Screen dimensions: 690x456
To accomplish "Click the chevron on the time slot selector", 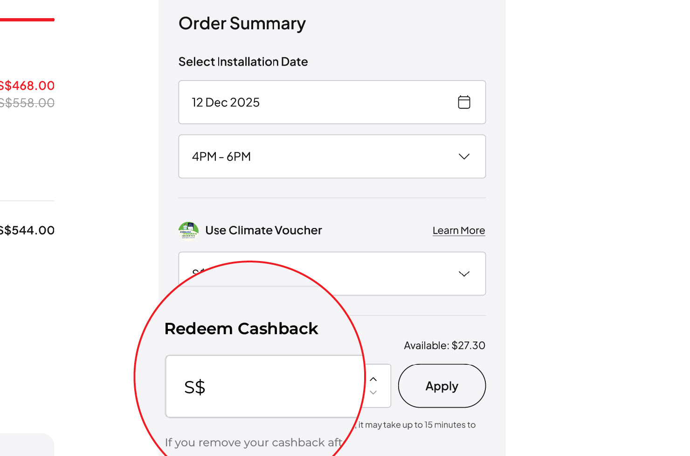I will (464, 156).
